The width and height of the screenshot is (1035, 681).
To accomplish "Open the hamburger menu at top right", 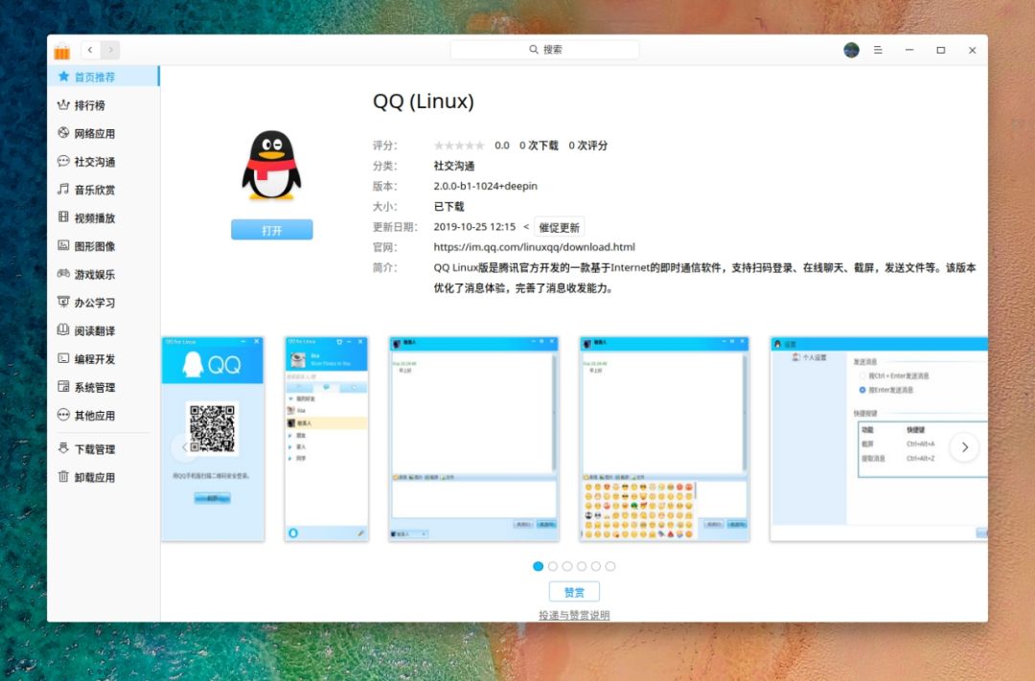I will click(879, 49).
